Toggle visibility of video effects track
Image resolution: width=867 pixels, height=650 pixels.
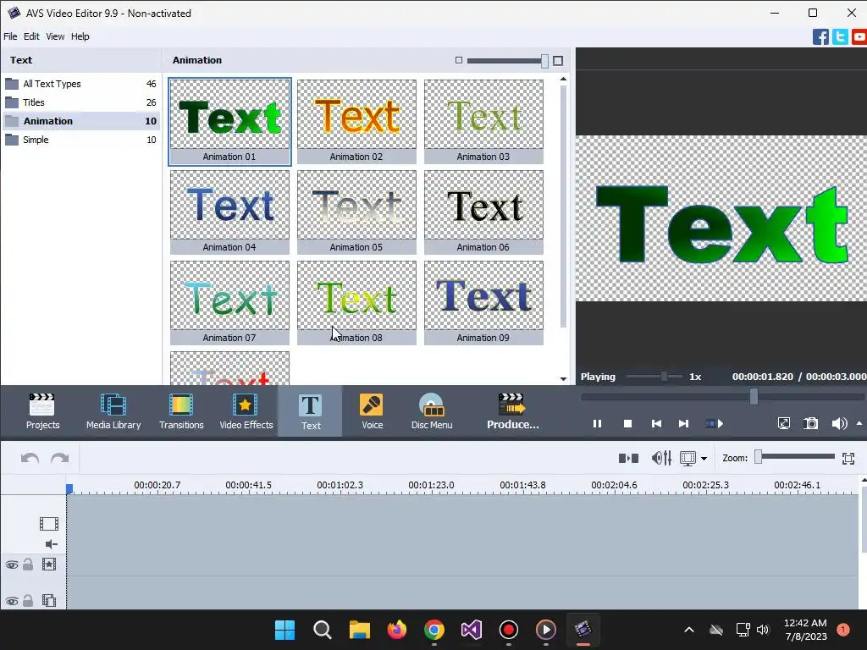12,565
